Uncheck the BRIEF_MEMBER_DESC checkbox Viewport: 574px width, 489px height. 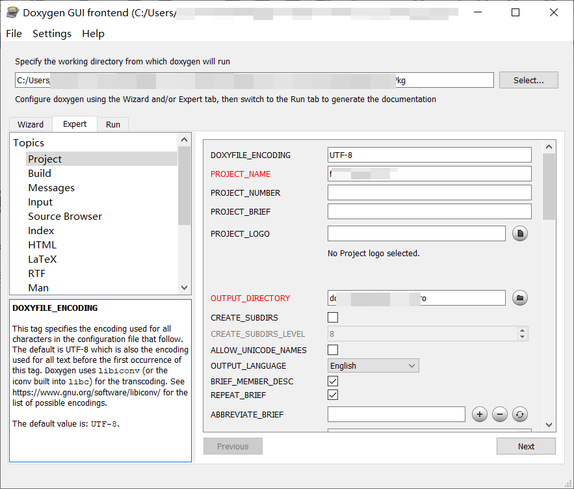click(333, 381)
